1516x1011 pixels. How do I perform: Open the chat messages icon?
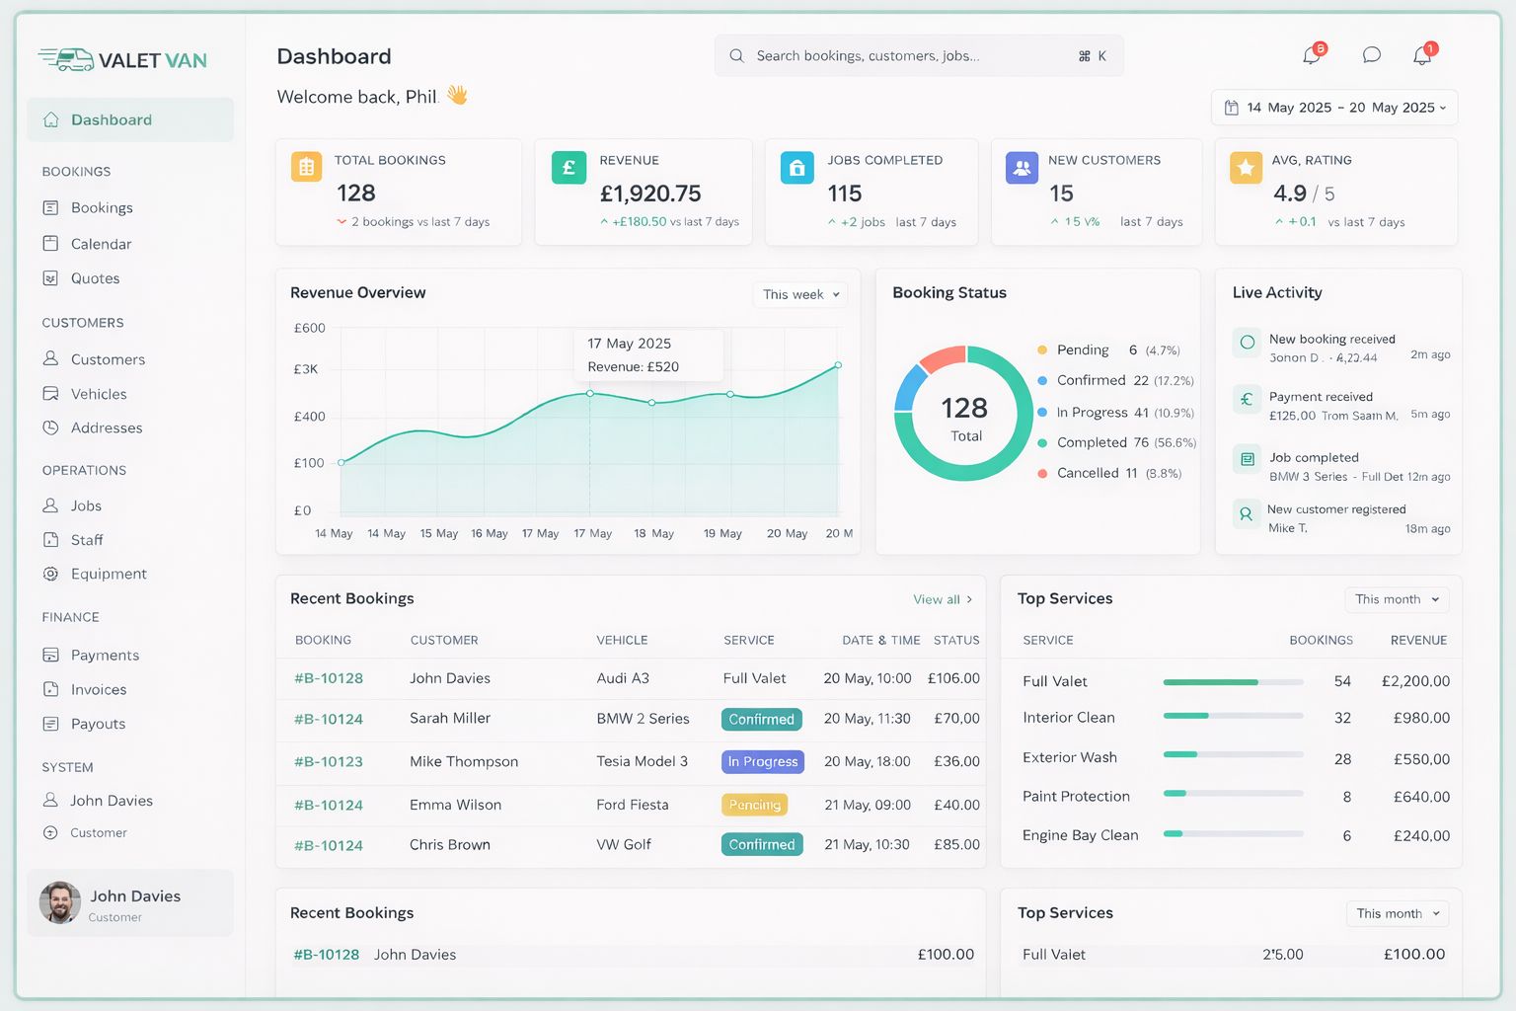[1371, 55]
